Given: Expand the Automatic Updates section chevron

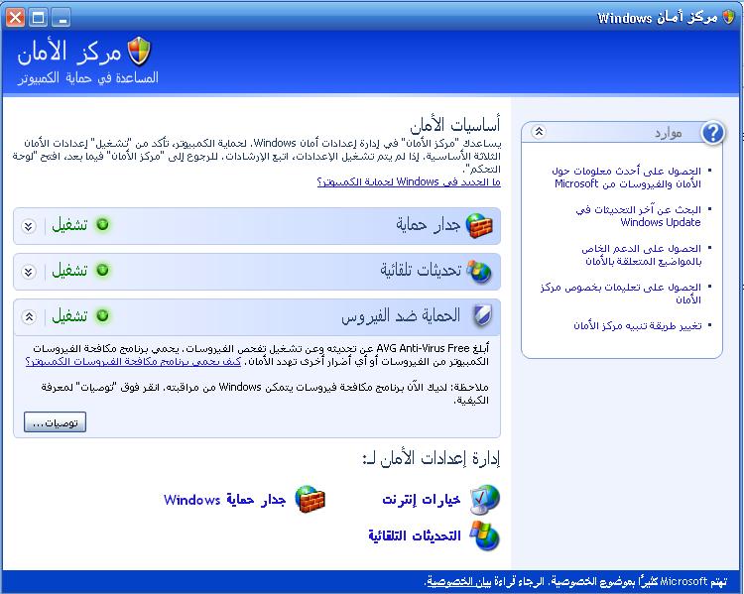Looking at the screenshot, I should (29, 272).
